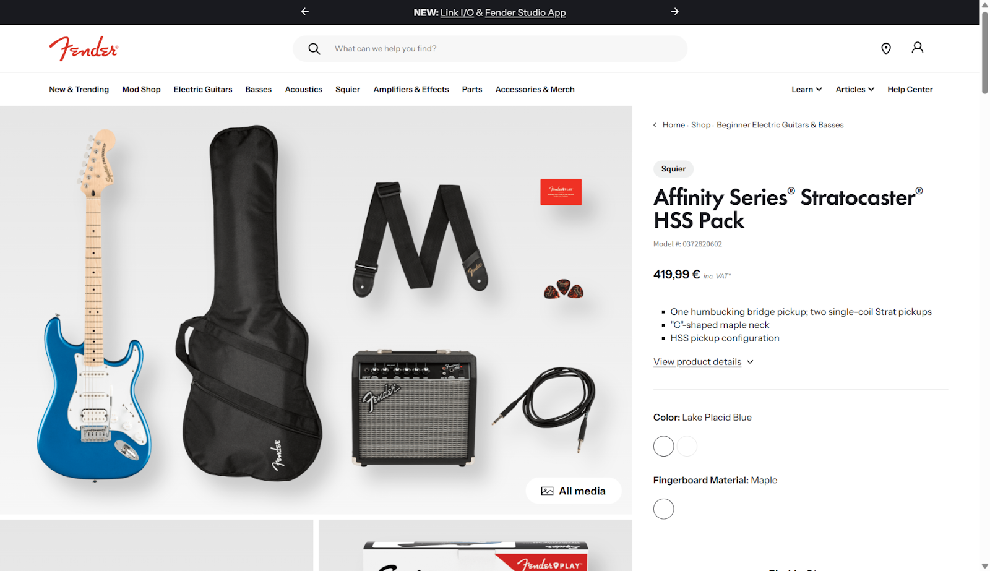990x571 pixels.
Task: Select the second color swatch option
Action: click(687, 446)
